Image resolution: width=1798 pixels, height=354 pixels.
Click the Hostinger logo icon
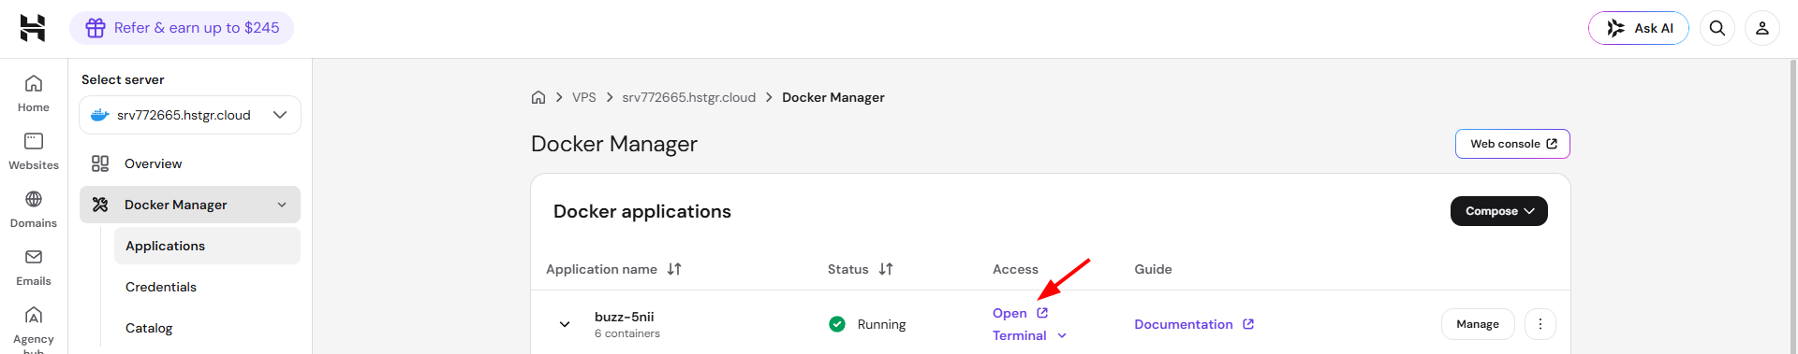33,28
